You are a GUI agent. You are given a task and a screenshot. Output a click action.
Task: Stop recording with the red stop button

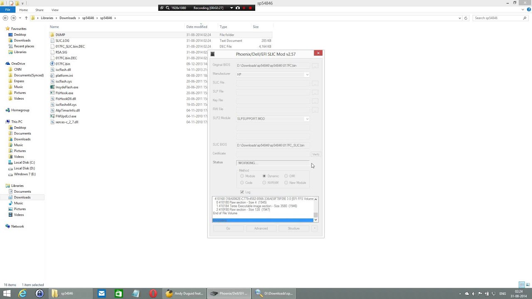coord(250,8)
